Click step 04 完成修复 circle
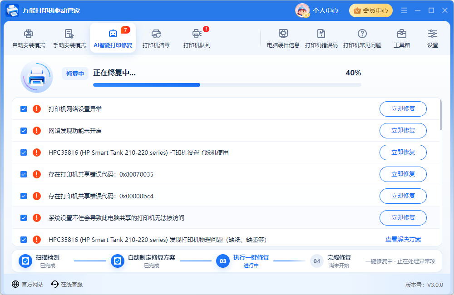Image resolution: width=454 pixels, height=295 pixels. pos(317,261)
